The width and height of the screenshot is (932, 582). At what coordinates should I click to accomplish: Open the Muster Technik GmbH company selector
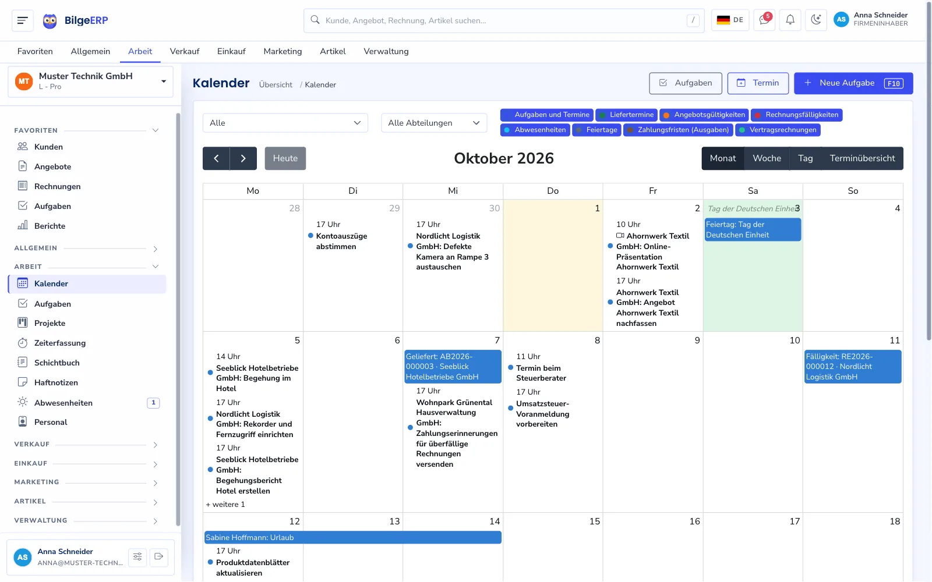[91, 81]
